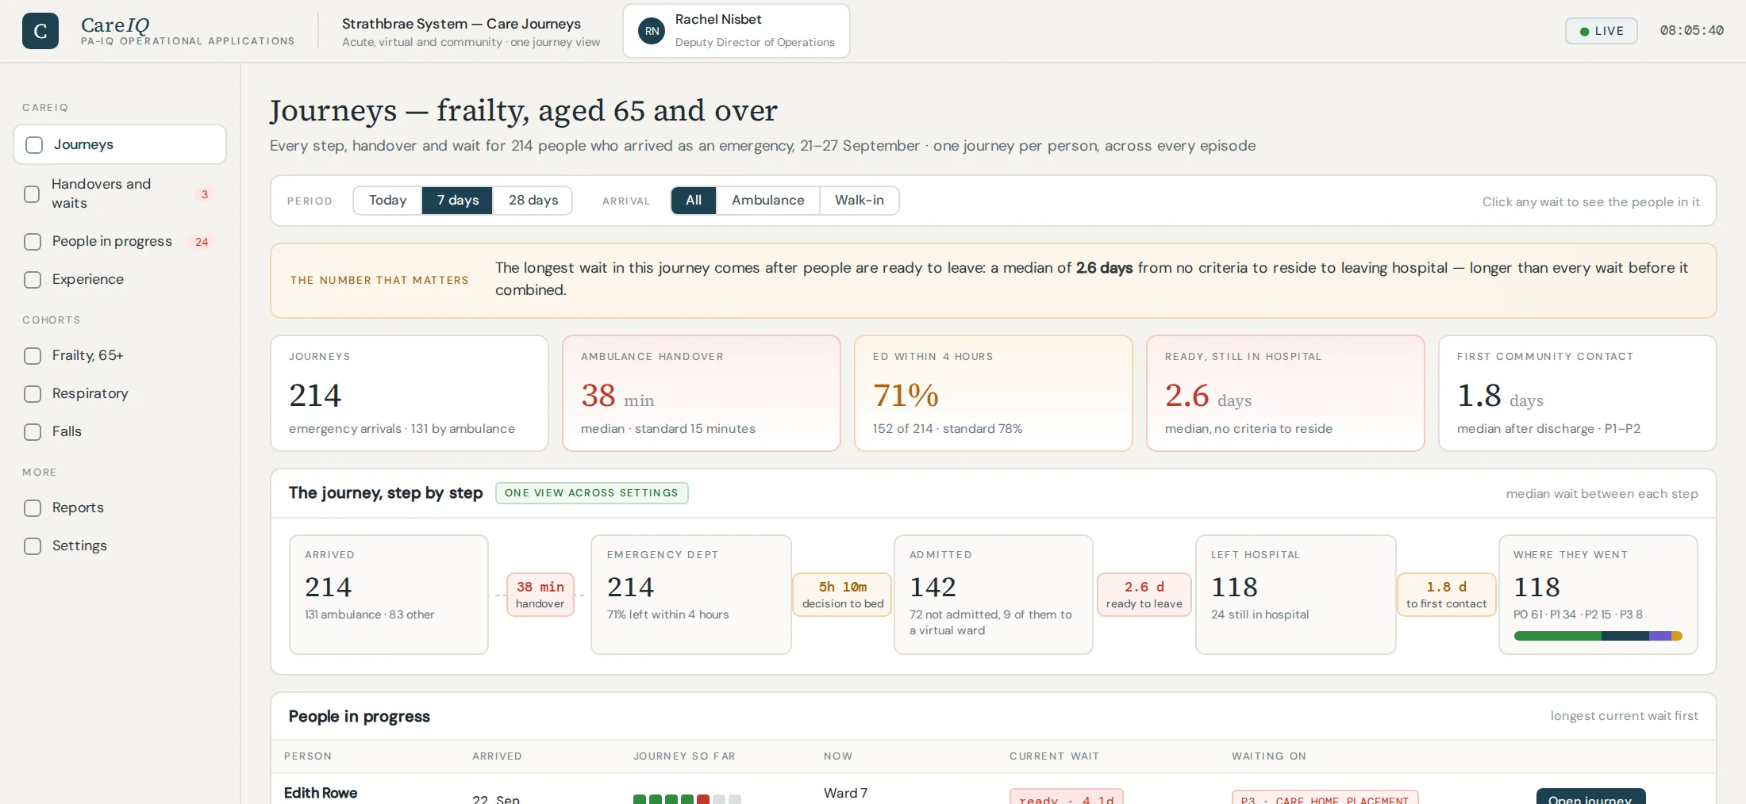Click the Frailty, 65+ cohort icon
The image size is (1746, 804).
pyautogui.click(x=33, y=356)
